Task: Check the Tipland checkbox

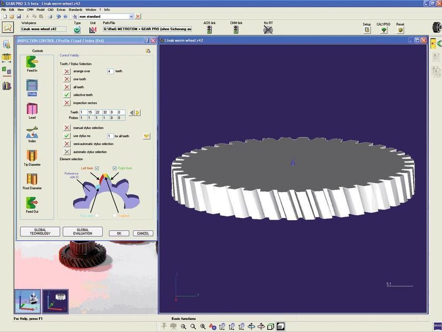Action: point(115,215)
